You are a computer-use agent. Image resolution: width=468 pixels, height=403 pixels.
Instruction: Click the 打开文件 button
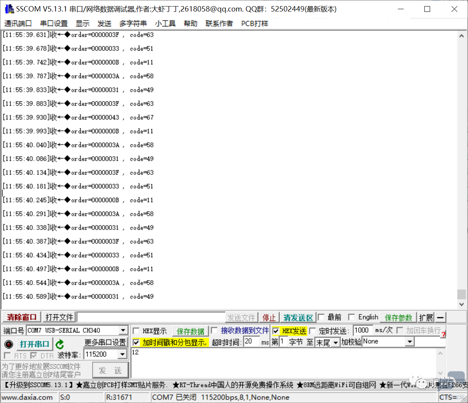pos(59,317)
